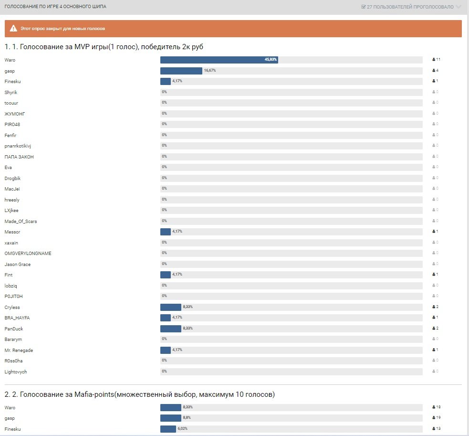
Task: Click warning icon in closed poll banner
Action: pyautogui.click(x=13, y=29)
